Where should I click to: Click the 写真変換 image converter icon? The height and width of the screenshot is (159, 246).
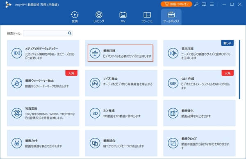point(17,113)
